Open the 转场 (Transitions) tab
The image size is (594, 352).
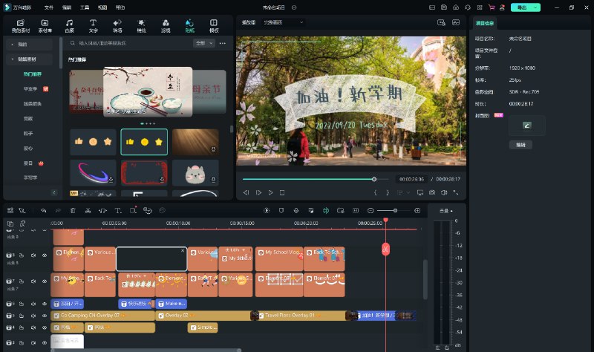[117, 26]
